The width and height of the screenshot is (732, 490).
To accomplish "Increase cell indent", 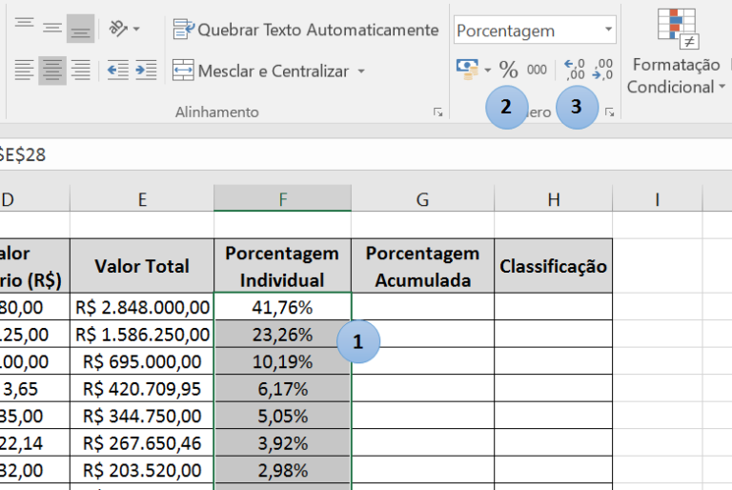I will [x=146, y=71].
